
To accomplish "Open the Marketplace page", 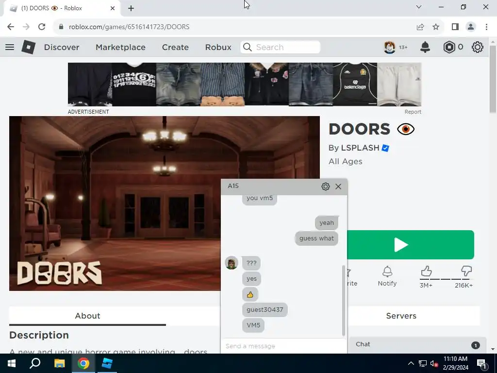I will [120, 47].
